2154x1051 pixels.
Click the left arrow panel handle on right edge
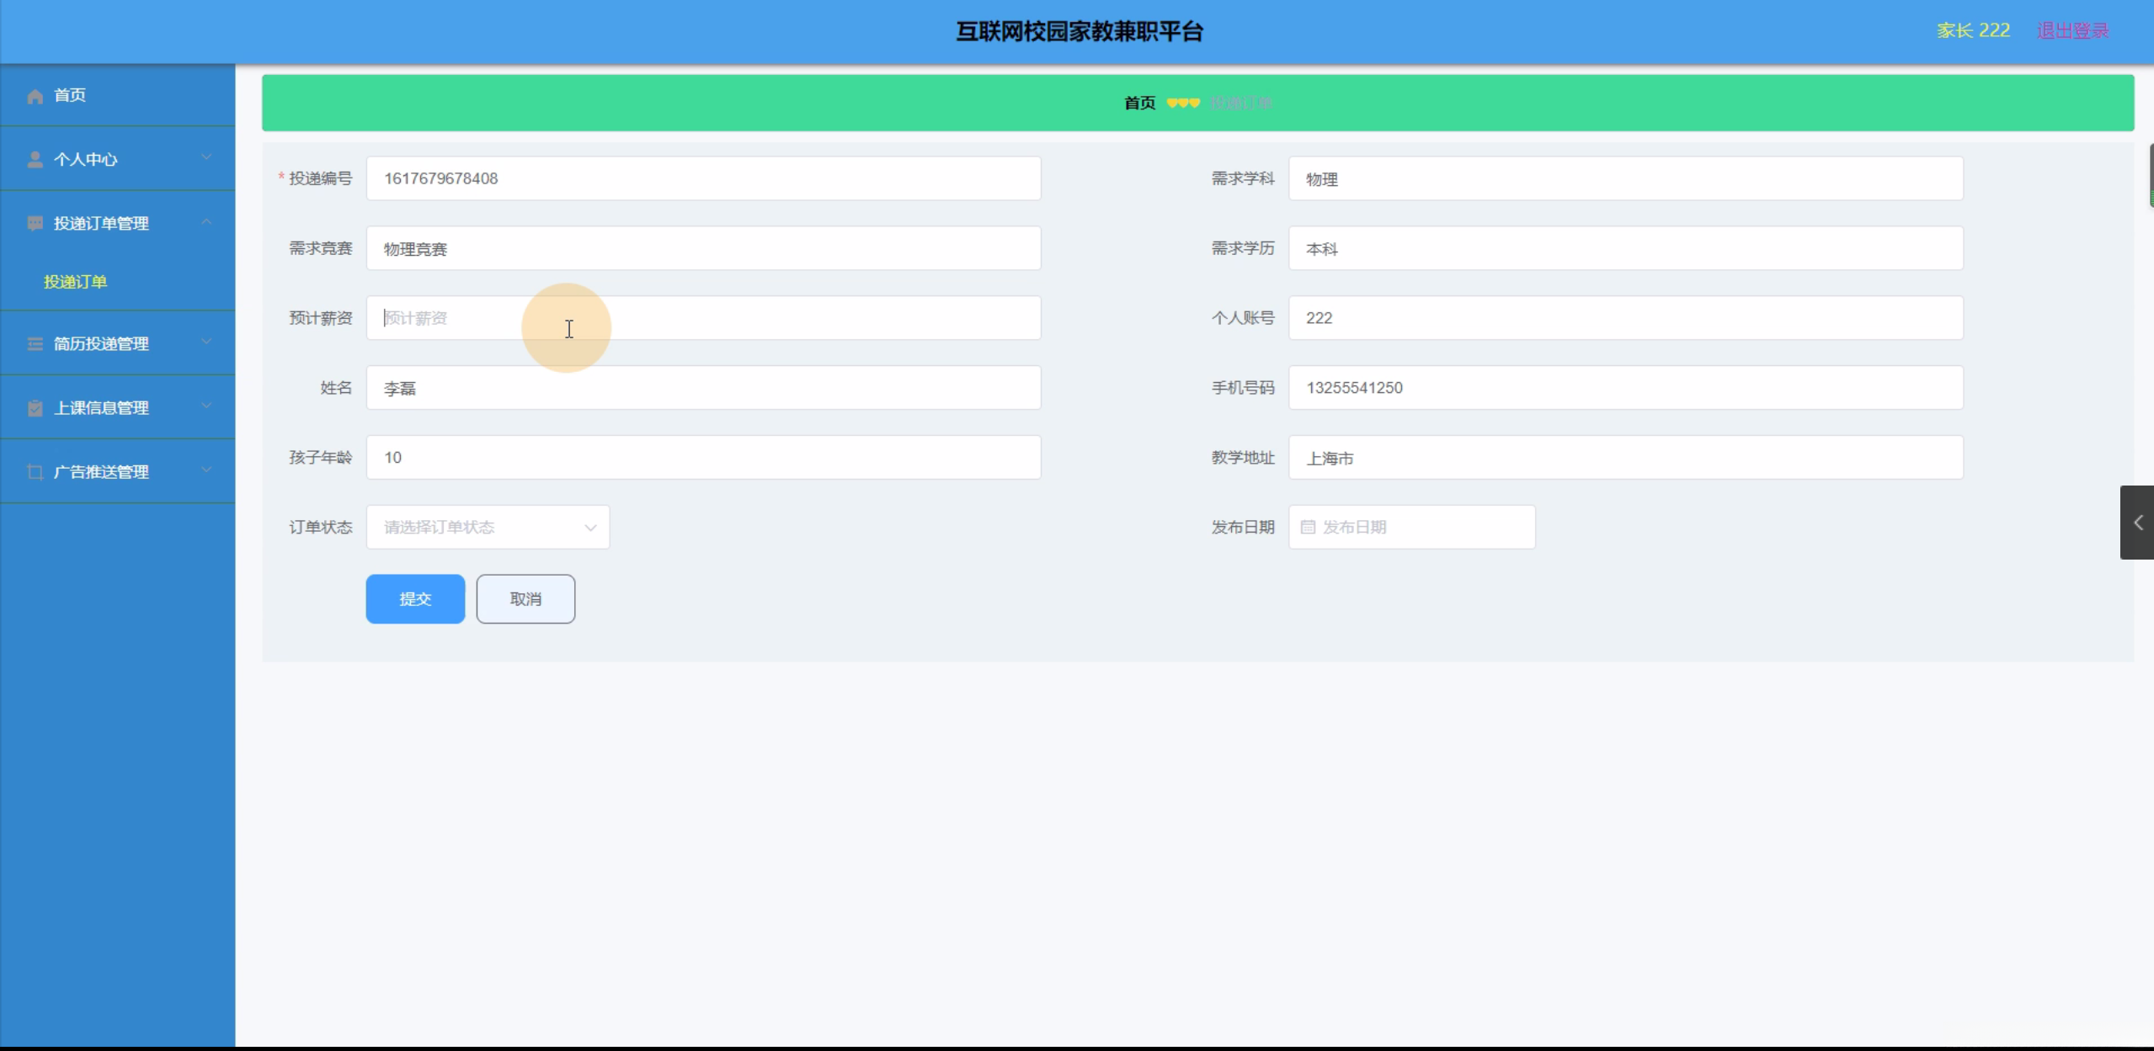2137,523
